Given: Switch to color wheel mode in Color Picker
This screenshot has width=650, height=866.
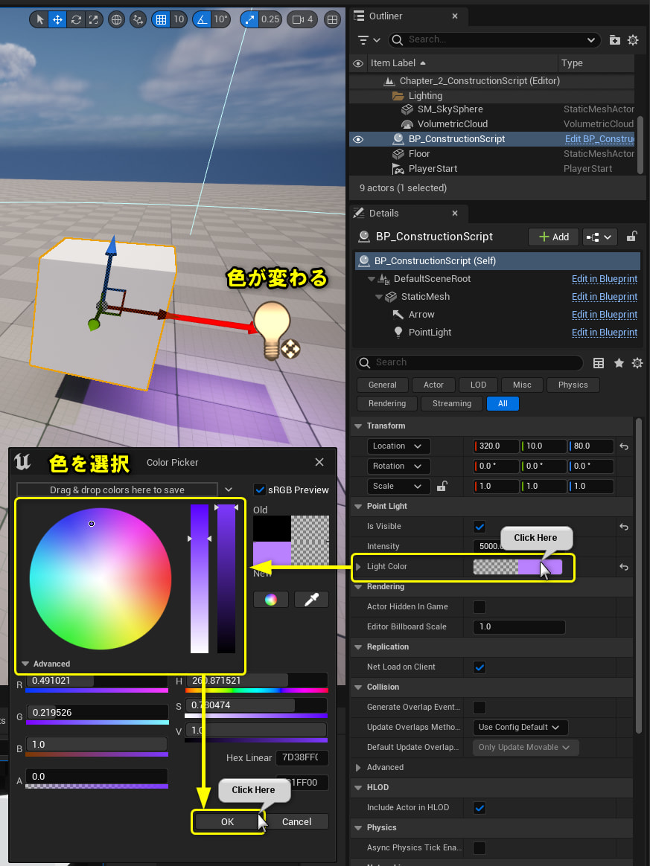Looking at the screenshot, I should 270,599.
